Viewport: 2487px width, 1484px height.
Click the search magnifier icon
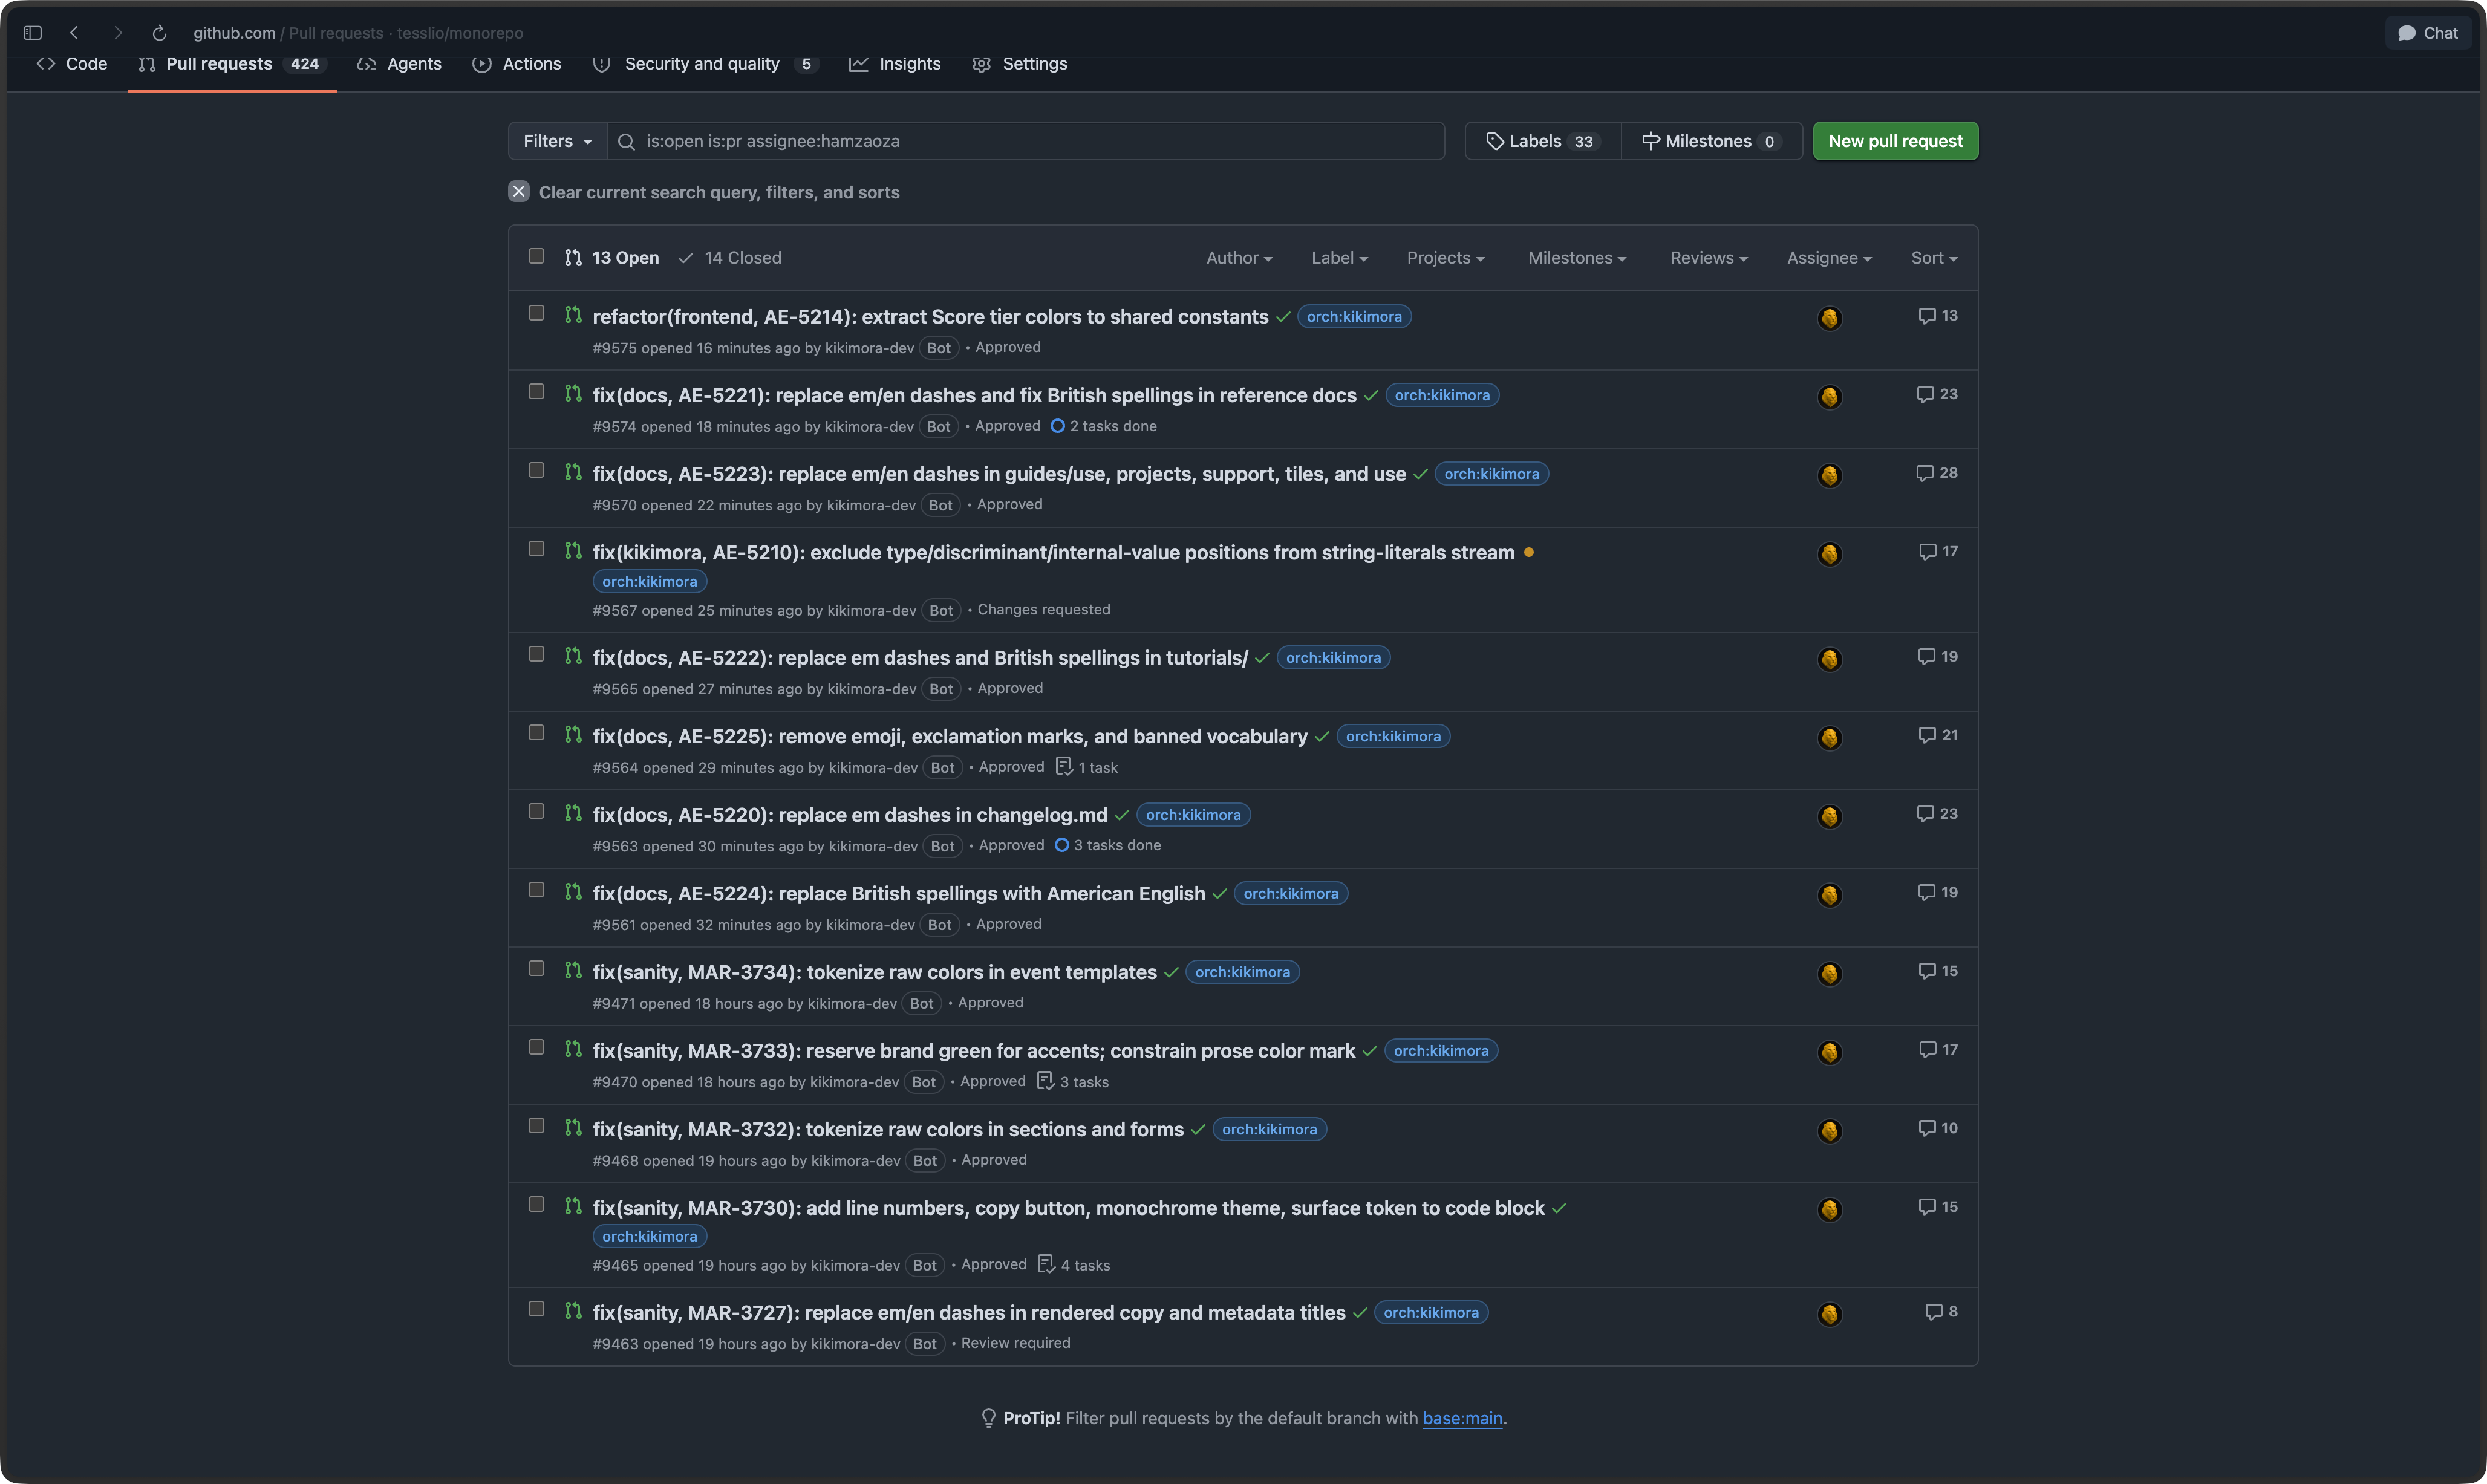pos(626,142)
